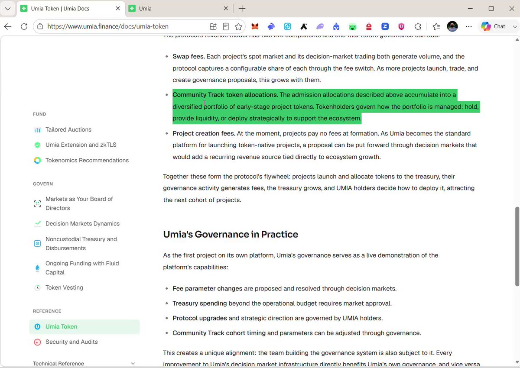
Task: Close the Umia tab
Action: pyautogui.click(x=225, y=9)
